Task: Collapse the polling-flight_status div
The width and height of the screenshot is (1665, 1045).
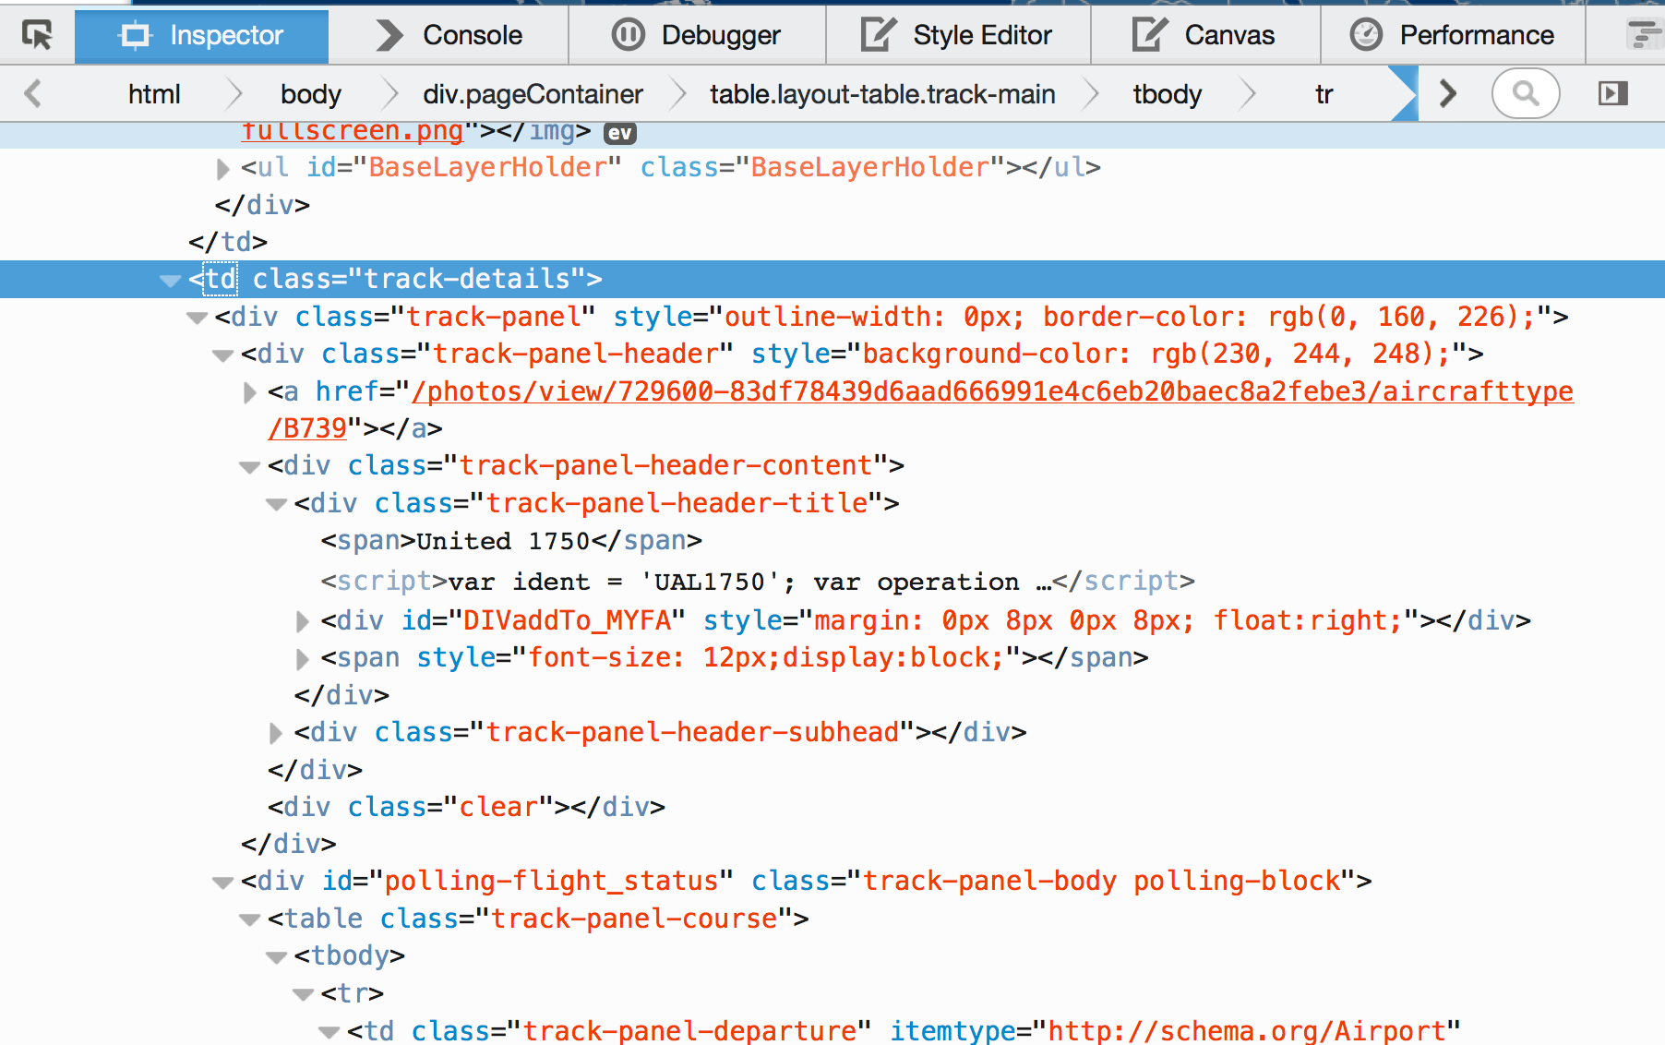Action: point(222,882)
